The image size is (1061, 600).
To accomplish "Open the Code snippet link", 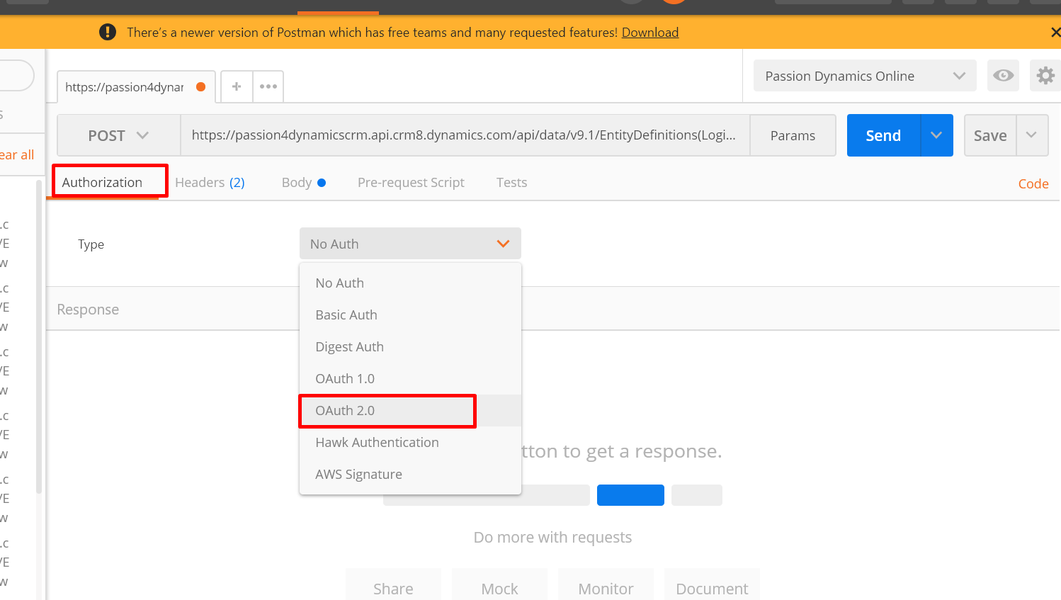I will click(1033, 184).
